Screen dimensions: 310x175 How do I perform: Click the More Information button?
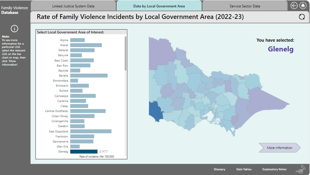tap(280, 148)
